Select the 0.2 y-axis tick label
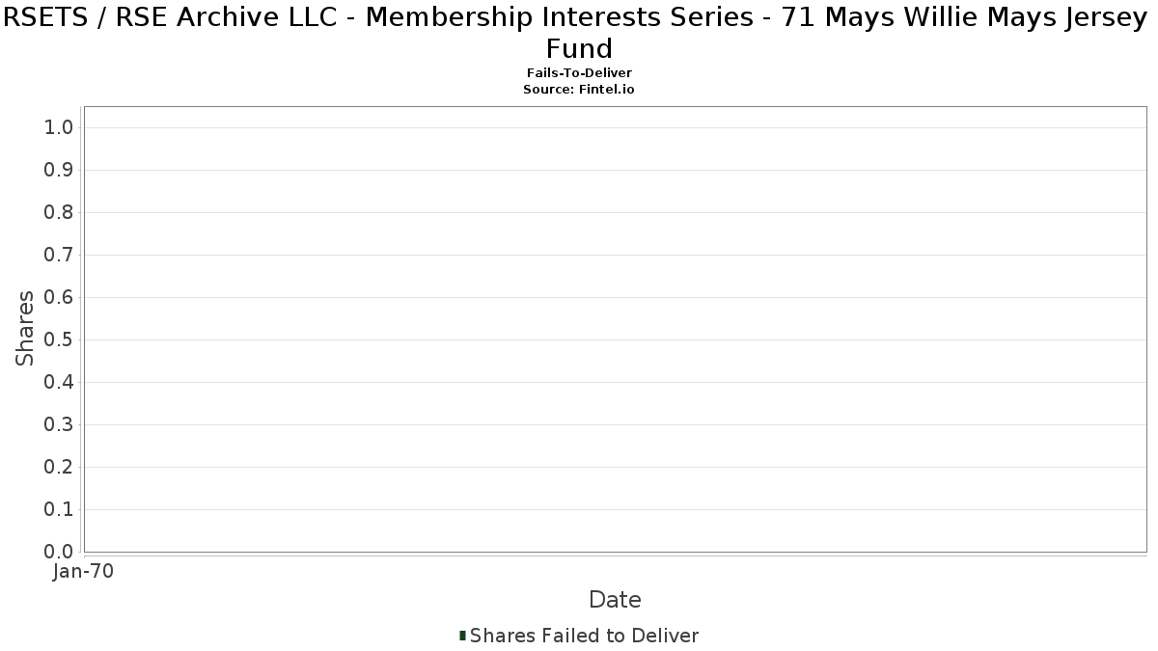 60,468
